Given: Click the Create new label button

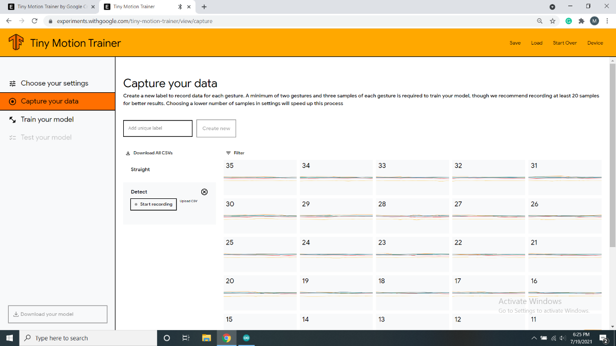Looking at the screenshot, I should (x=216, y=128).
